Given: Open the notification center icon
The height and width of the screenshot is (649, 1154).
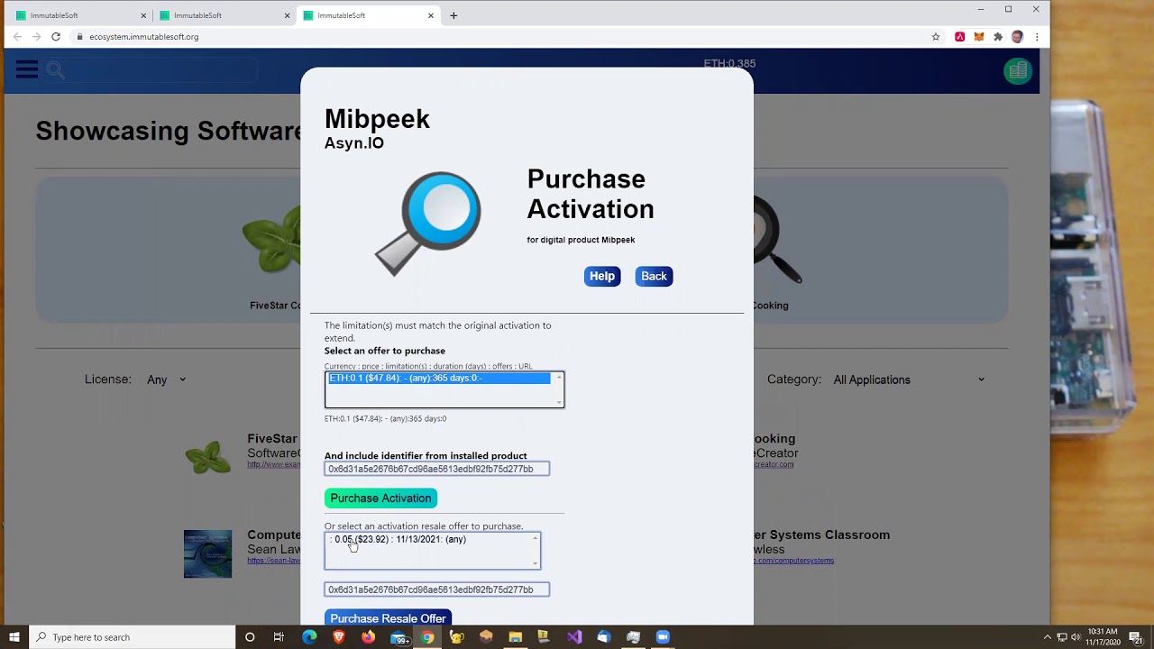Looking at the screenshot, I should pos(1136,637).
